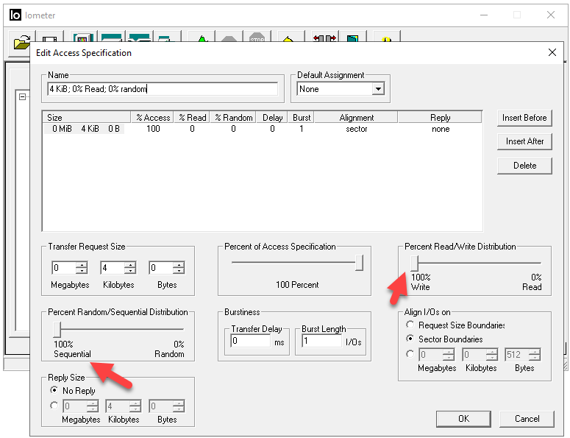Delete the selected access specification line
570x438 pixels.
point(524,166)
